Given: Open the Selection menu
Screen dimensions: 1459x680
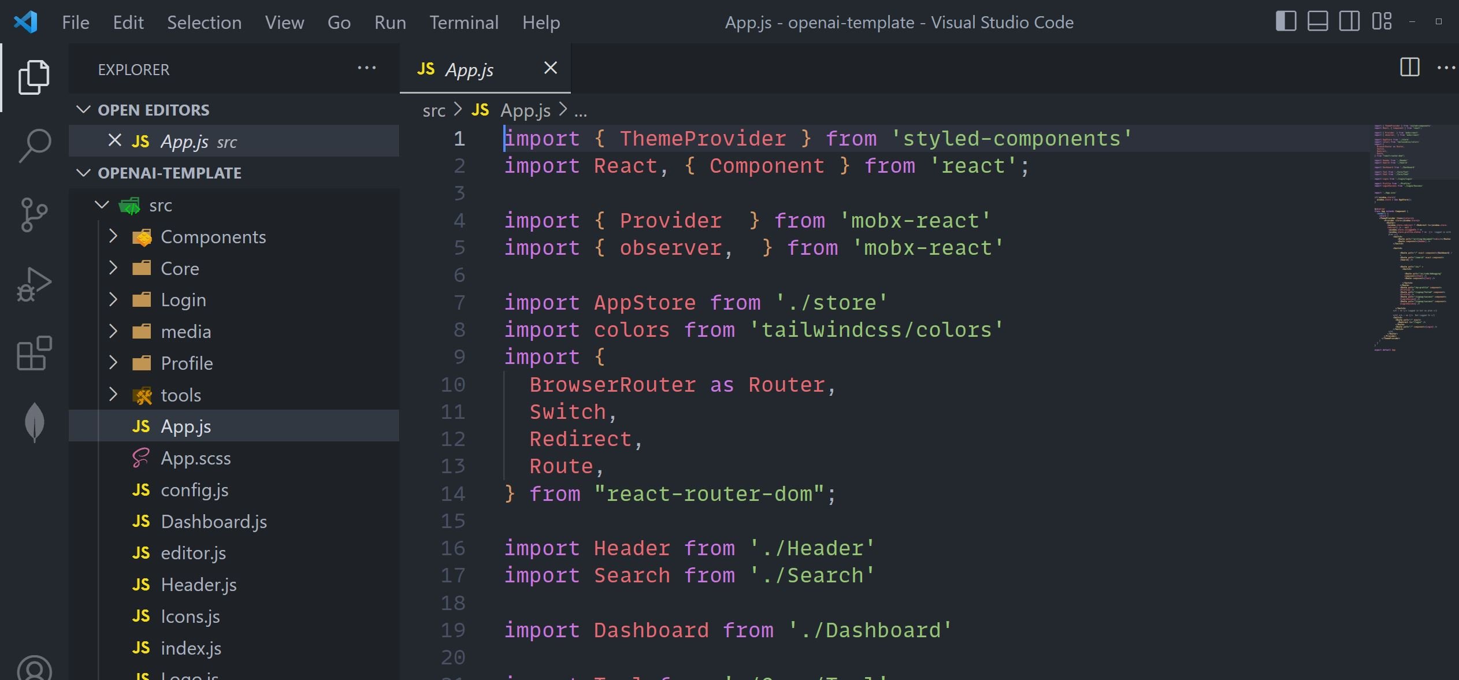Looking at the screenshot, I should (x=204, y=23).
